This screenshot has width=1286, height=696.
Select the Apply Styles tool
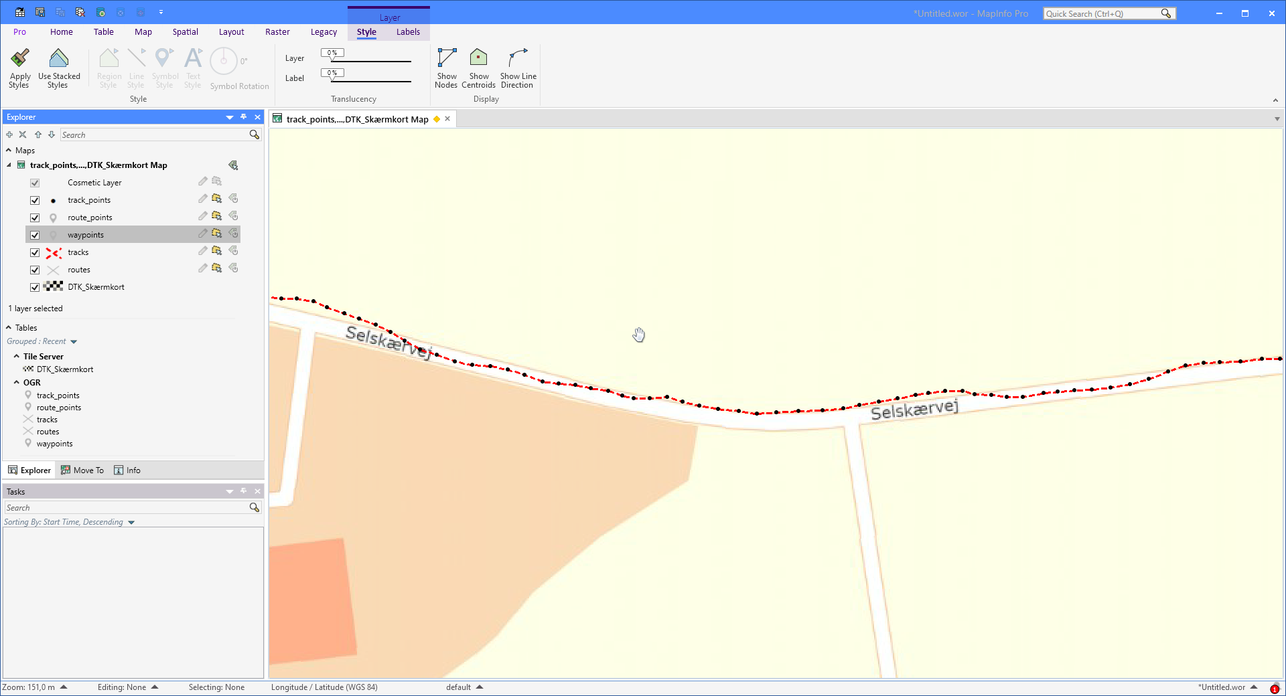tap(19, 68)
